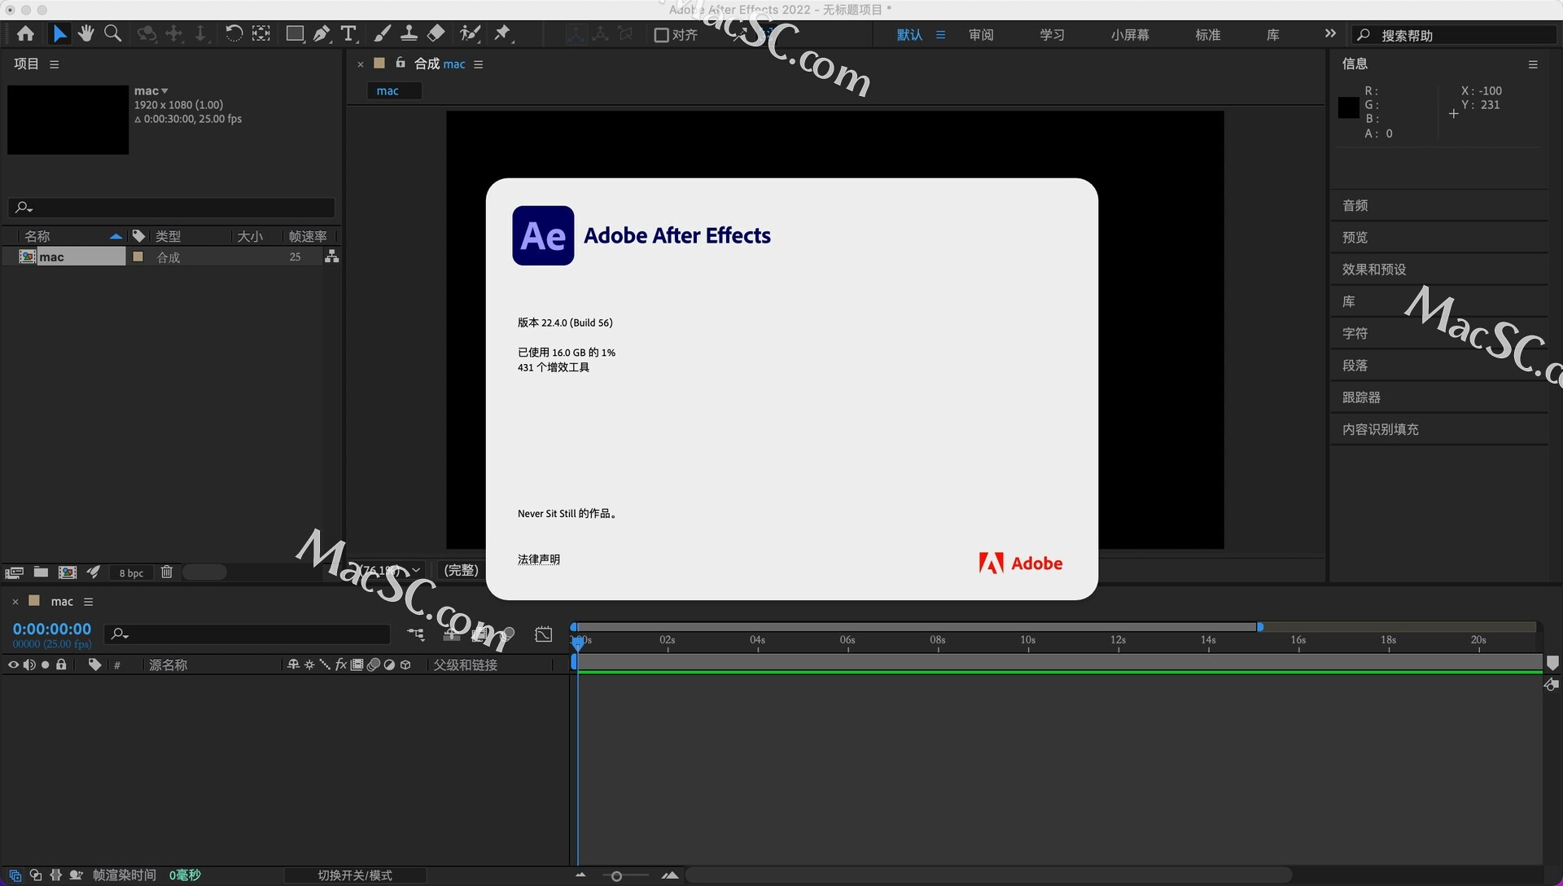Open the 默认 workspace menu
Image resolution: width=1563 pixels, height=886 pixels.
pos(909,34)
